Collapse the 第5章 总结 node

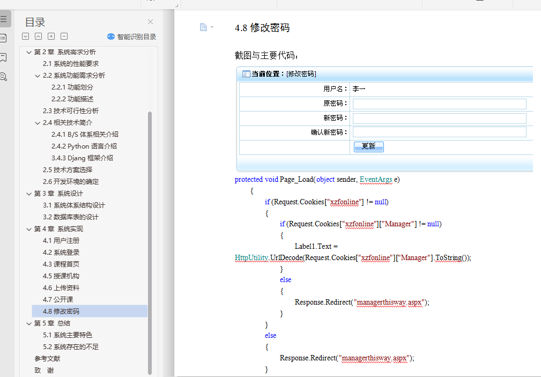(x=29, y=323)
